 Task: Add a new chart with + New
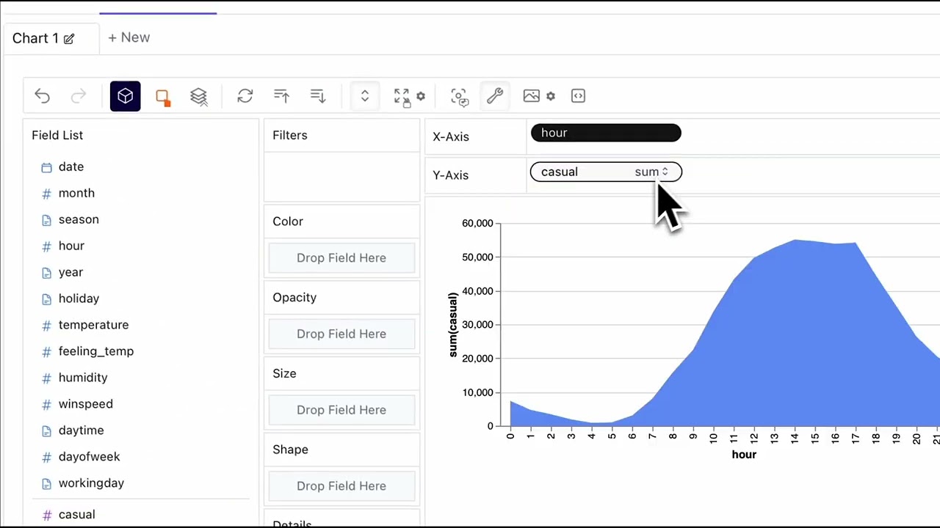click(x=129, y=37)
